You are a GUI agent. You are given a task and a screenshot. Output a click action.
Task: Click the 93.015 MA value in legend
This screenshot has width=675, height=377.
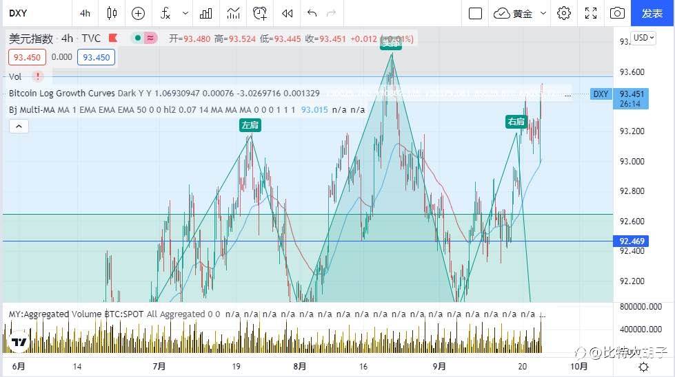click(314, 110)
